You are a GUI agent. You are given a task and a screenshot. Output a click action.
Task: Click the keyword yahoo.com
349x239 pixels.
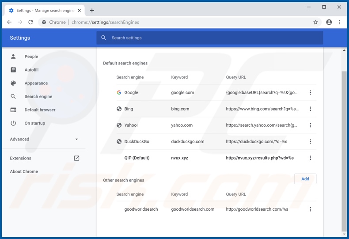(182, 125)
